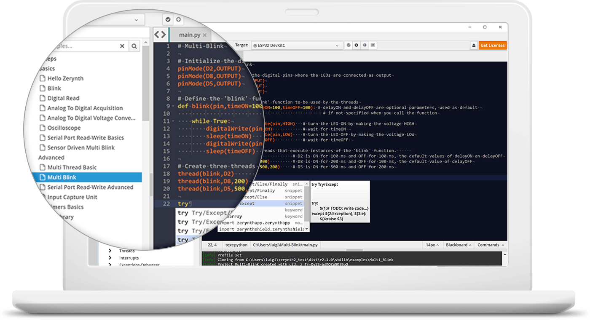Click the chip icon in target toolbar
This screenshot has width=590, height=329.
(x=365, y=45)
